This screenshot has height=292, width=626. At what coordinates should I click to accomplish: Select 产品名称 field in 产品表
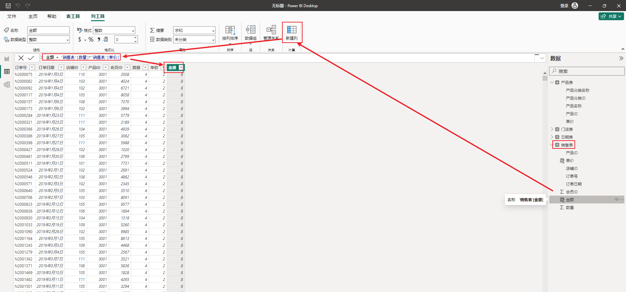[574, 106]
